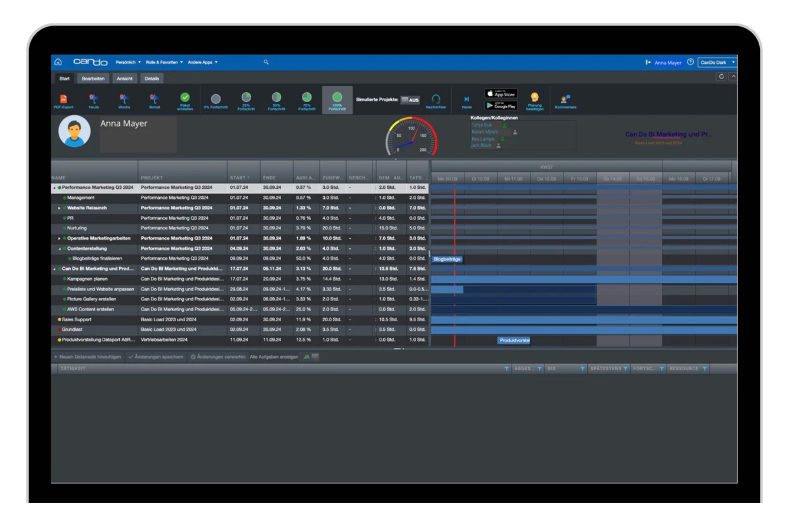Viewport: 788px width, 525px height.
Task: Click the refresh icon below the theme selector
Action: (721, 77)
